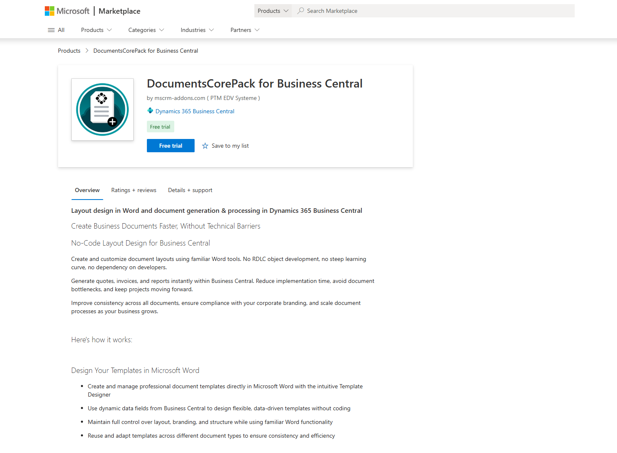This screenshot has width=617, height=453.
Task: Click 'Create Business Documents Faster' heading
Action: tap(166, 226)
